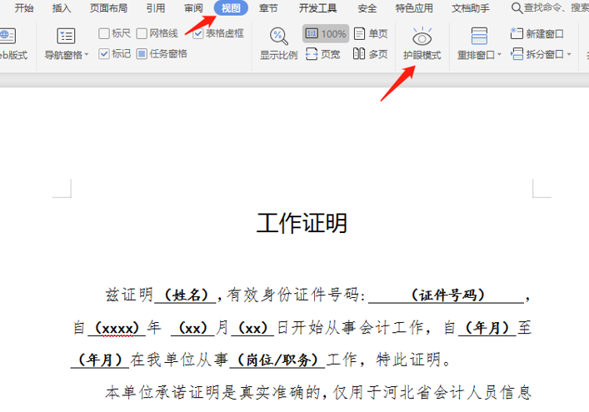Select the 特色应用 tab
Image resolution: width=589 pixels, height=412 pixels.
414,7
